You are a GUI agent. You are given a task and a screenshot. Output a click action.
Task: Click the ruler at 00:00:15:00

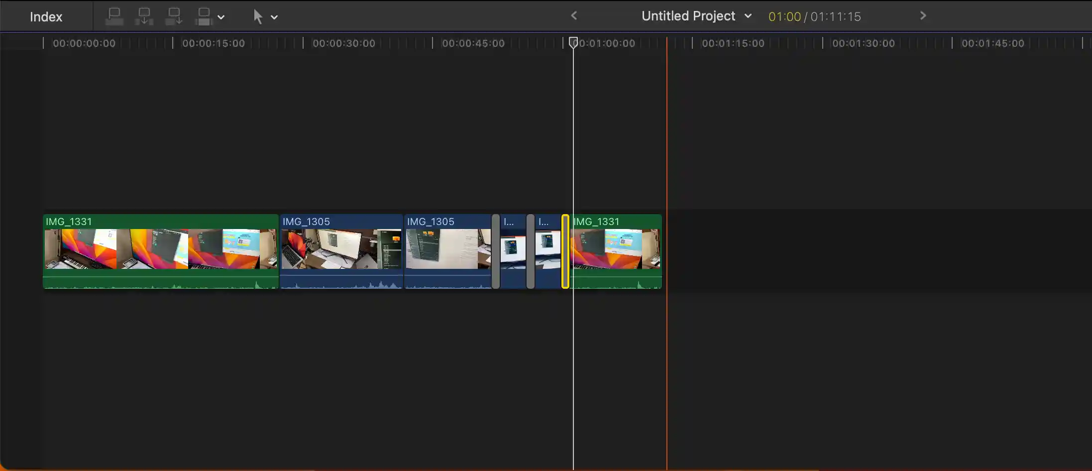click(214, 43)
